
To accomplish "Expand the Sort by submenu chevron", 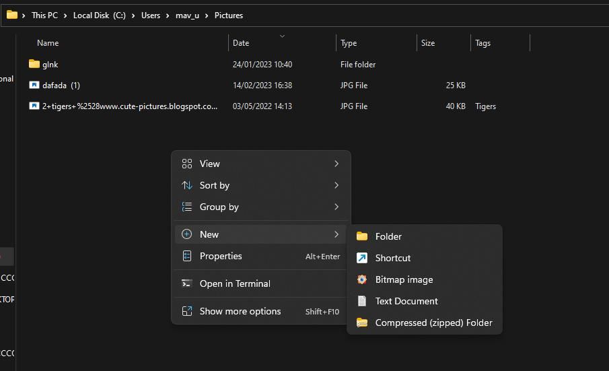I will pyautogui.click(x=336, y=185).
